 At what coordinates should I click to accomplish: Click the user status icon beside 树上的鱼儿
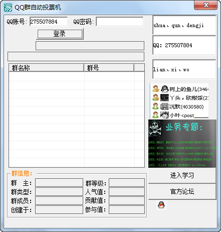pyautogui.click(x=155, y=89)
